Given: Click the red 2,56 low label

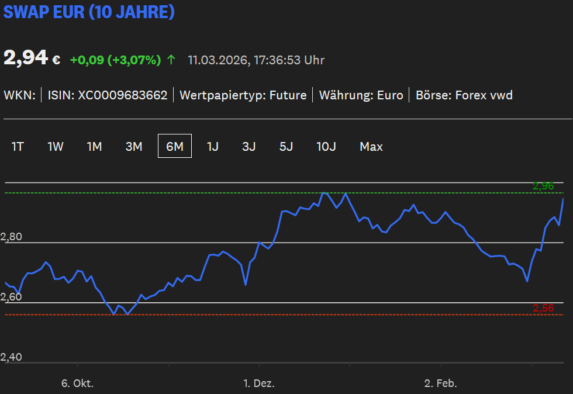Looking at the screenshot, I should click(x=543, y=307).
